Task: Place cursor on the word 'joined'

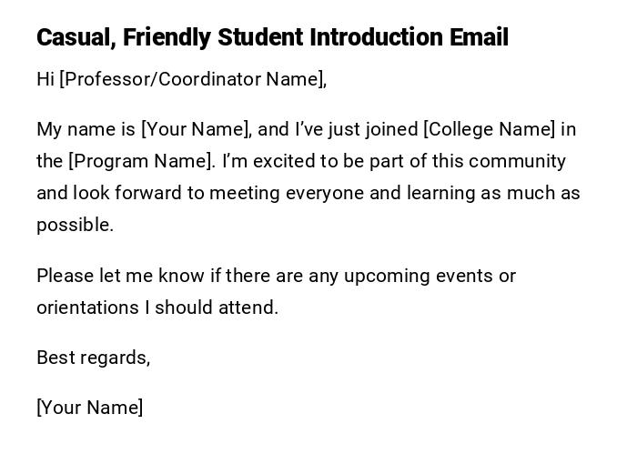Action: pos(391,129)
